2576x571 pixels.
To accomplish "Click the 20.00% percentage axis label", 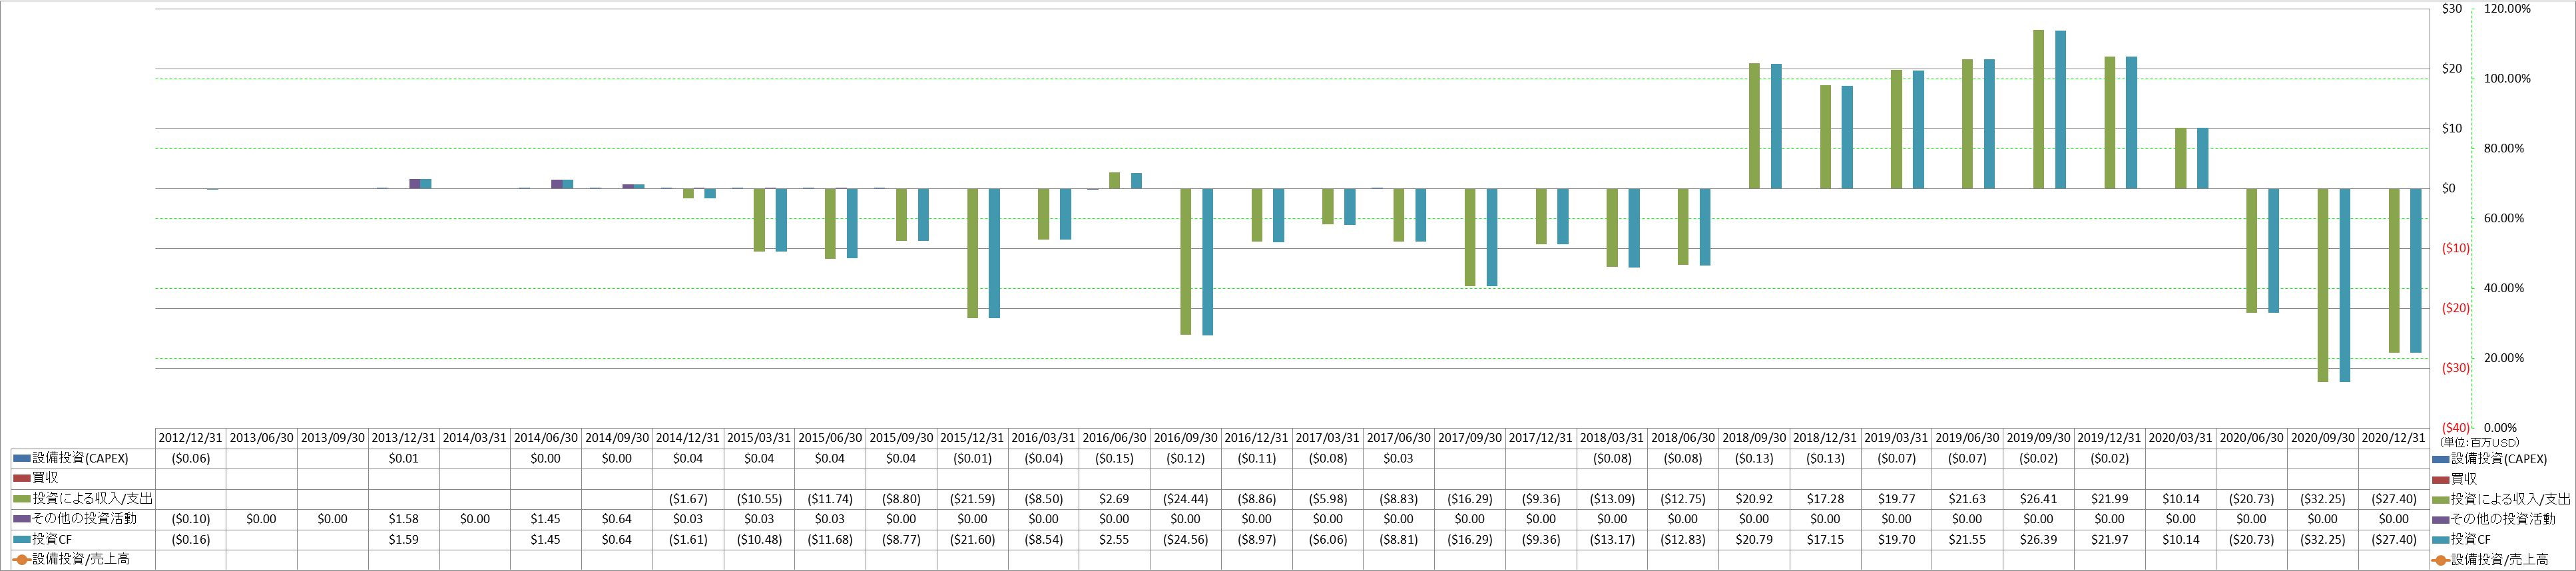I will 2503,358.
